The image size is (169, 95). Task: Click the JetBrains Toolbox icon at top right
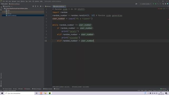click(168, 4)
